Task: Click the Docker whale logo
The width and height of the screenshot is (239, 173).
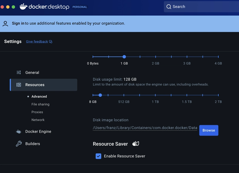Action: 24,7
